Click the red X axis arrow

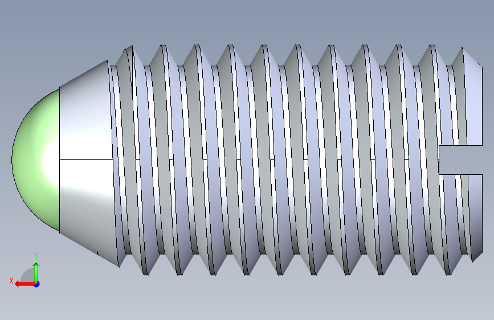(25, 284)
